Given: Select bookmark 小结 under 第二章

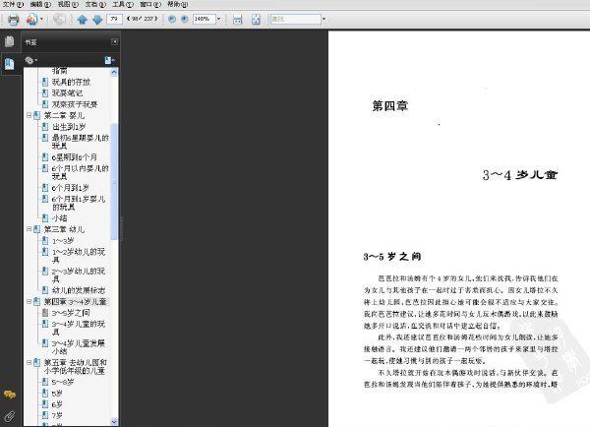Looking at the screenshot, I should point(59,218).
